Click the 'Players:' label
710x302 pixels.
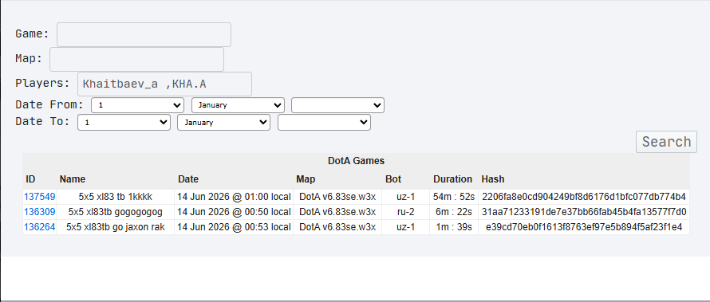tap(42, 83)
